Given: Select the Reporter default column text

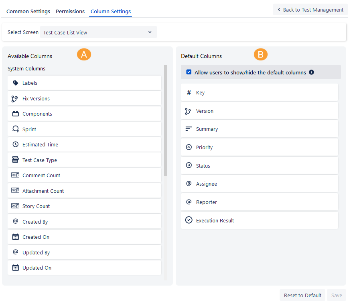Looking at the screenshot, I should (206, 202).
